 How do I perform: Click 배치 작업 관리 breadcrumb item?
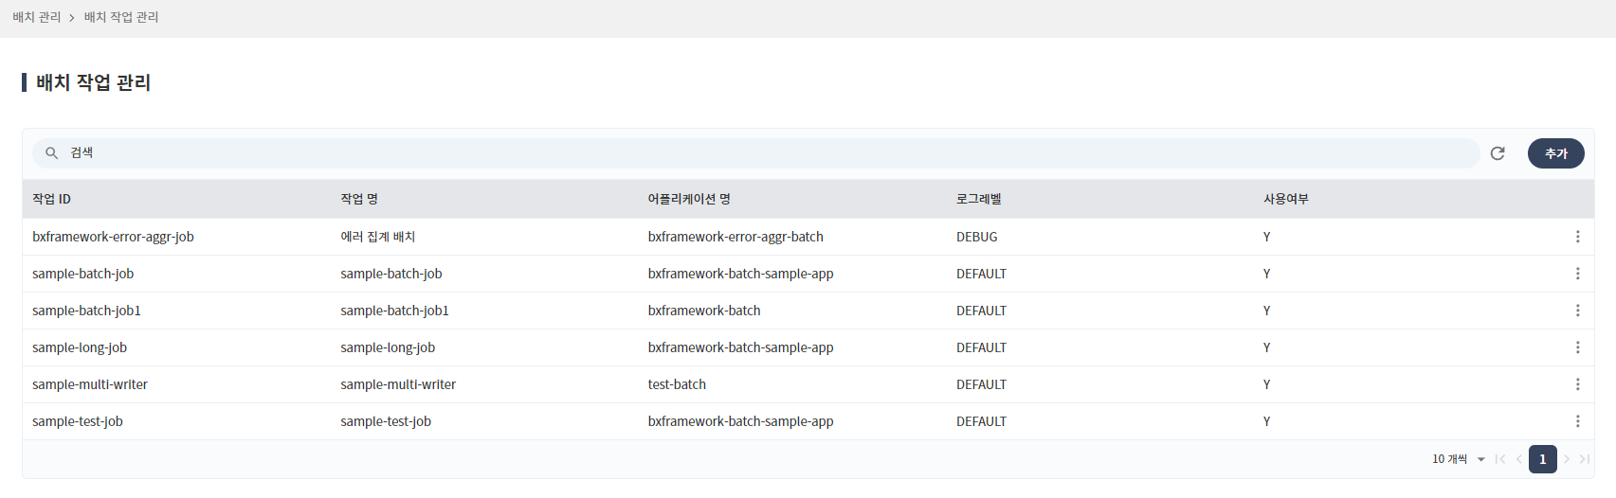point(121,17)
